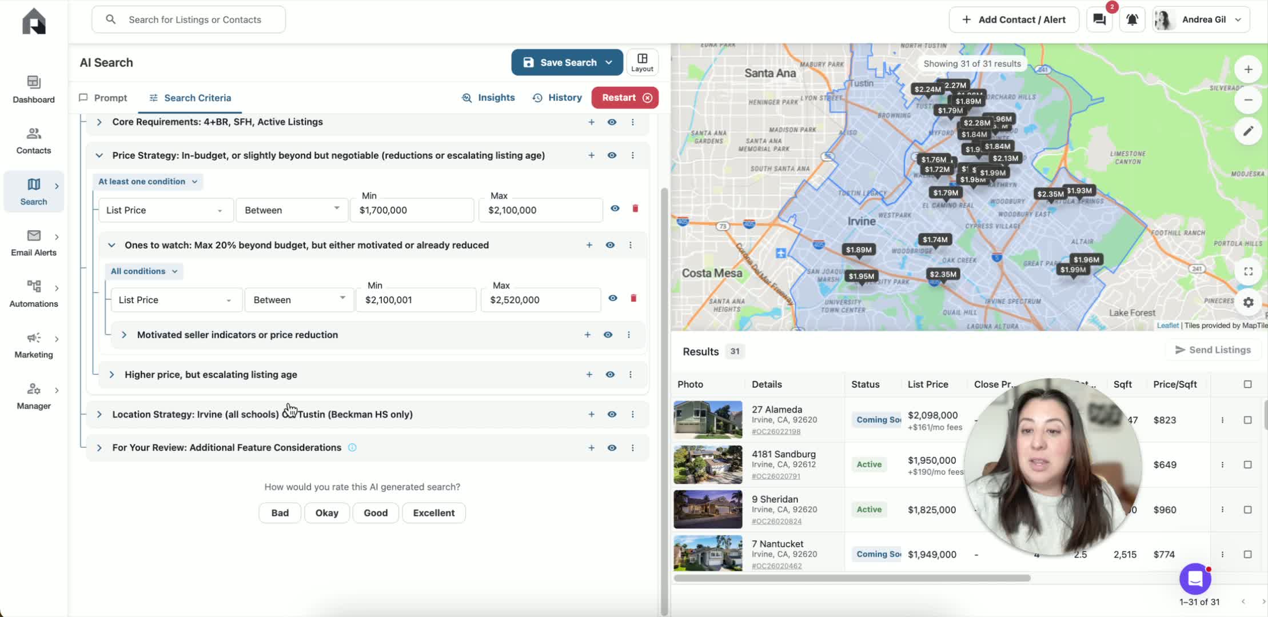Open Contacts in the sidebar
Screen dimensions: 1268x617
[34, 141]
